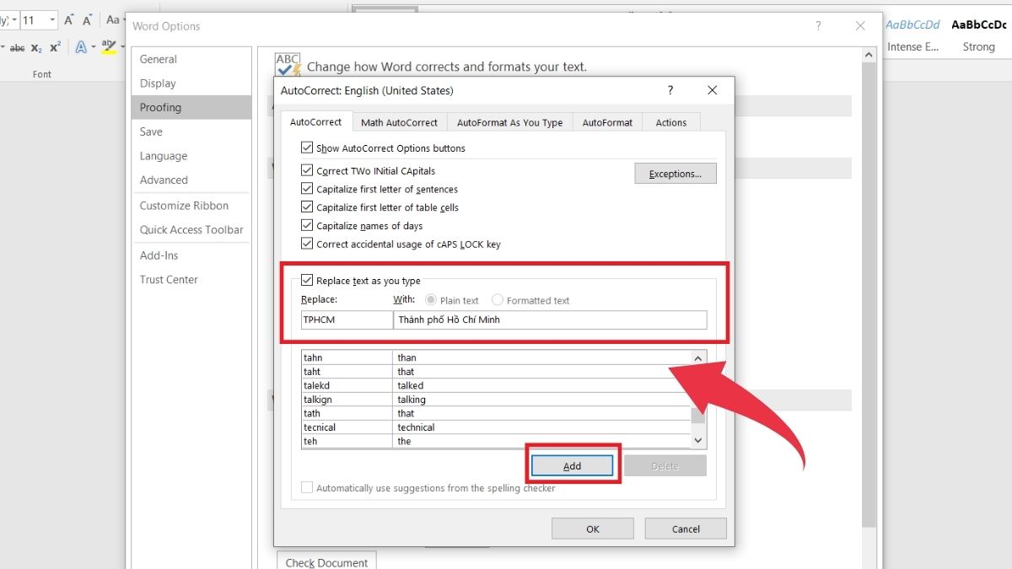Click the Word Options help question mark
The image size is (1012, 569).
pyautogui.click(x=818, y=26)
